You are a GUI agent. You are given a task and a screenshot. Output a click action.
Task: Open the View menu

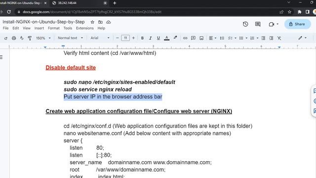[27, 28]
